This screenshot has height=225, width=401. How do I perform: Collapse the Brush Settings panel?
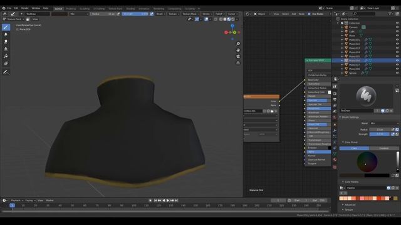coord(350,117)
